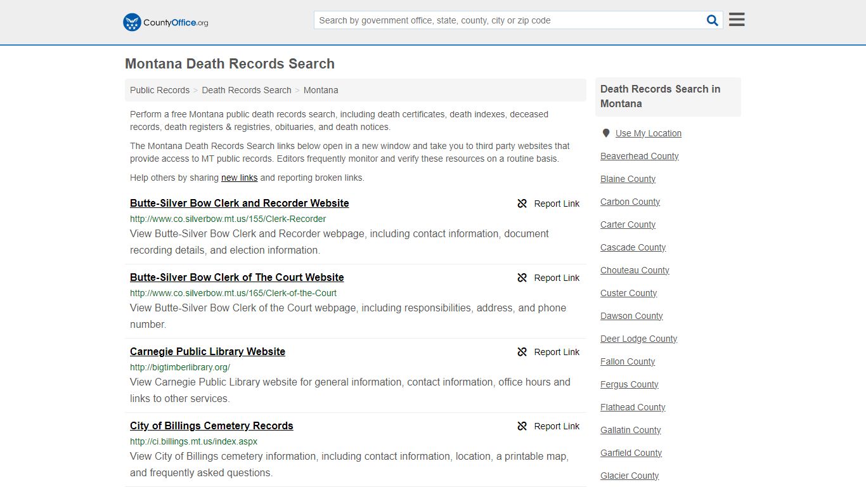Open the silverbow 165/Clerk-of-the-Court URL
Screen dimensions: 866x487
pyautogui.click(x=233, y=293)
